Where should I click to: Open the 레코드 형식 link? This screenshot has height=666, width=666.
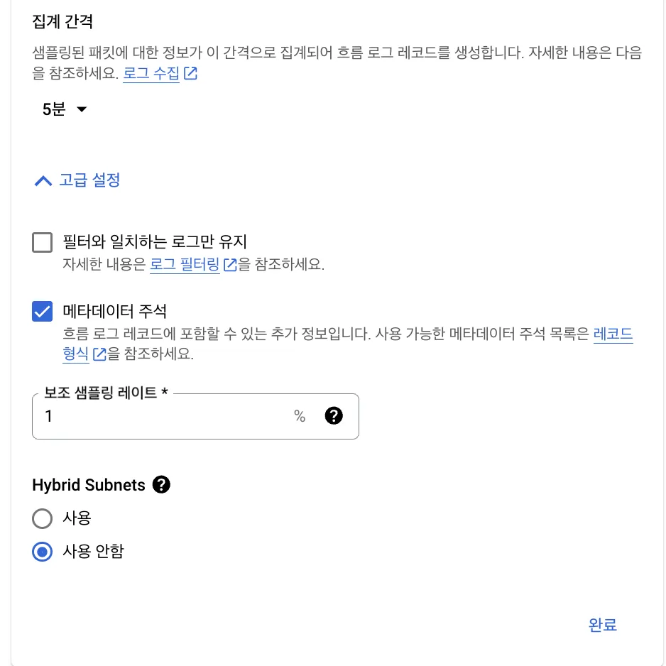pyautogui.click(x=613, y=334)
